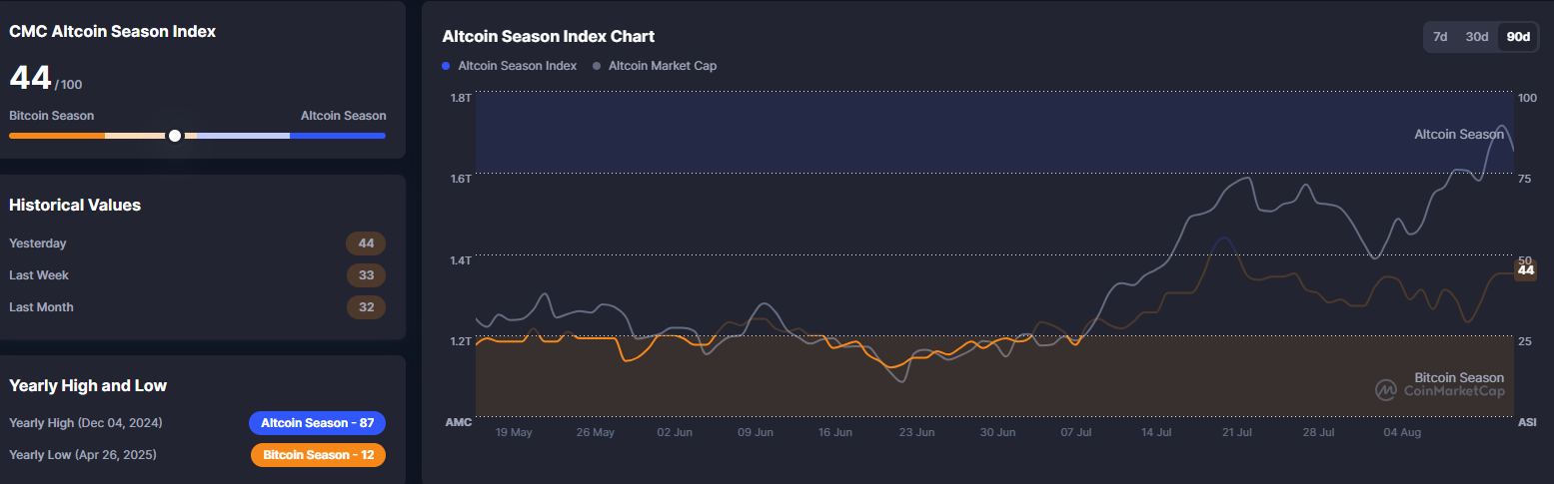The height and width of the screenshot is (484, 1554).
Task: Click the Yesterday value 44 badge
Action: 366,243
